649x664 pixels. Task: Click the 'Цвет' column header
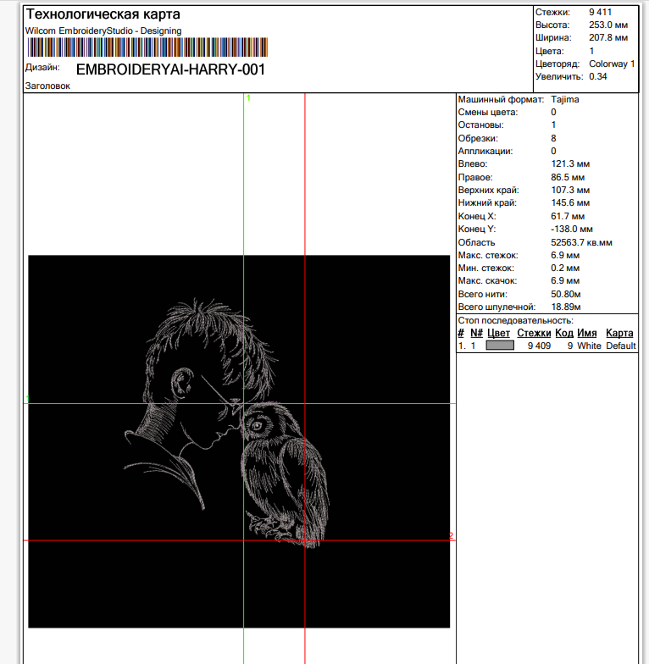tap(498, 334)
